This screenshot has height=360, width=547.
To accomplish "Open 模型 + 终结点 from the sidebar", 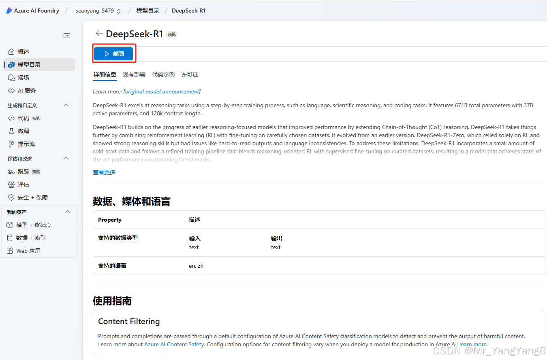I will [x=39, y=225].
